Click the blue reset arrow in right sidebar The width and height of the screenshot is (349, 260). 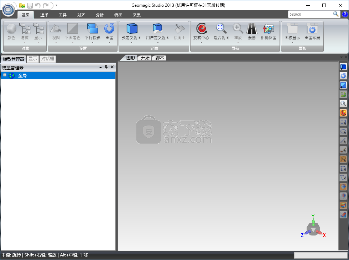tap(343, 76)
